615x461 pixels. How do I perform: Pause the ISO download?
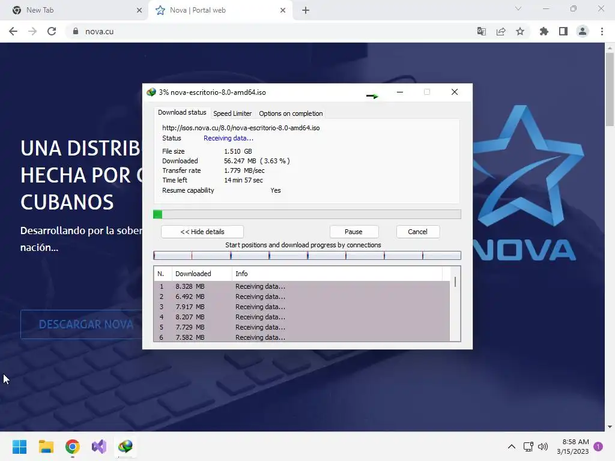coord(354,232)
